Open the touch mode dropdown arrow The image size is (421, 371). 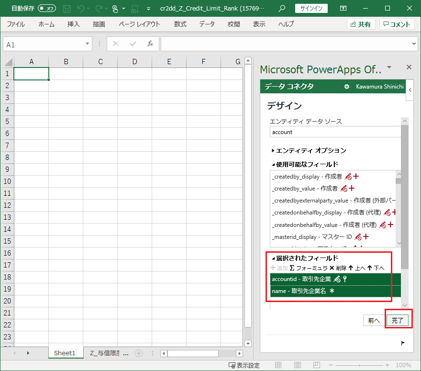click(x=123, y=9)
